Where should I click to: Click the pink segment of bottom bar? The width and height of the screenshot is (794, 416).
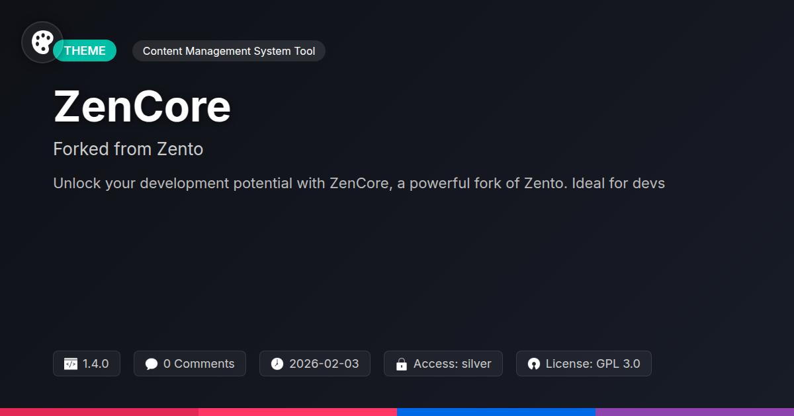click(x=298, y=411)
